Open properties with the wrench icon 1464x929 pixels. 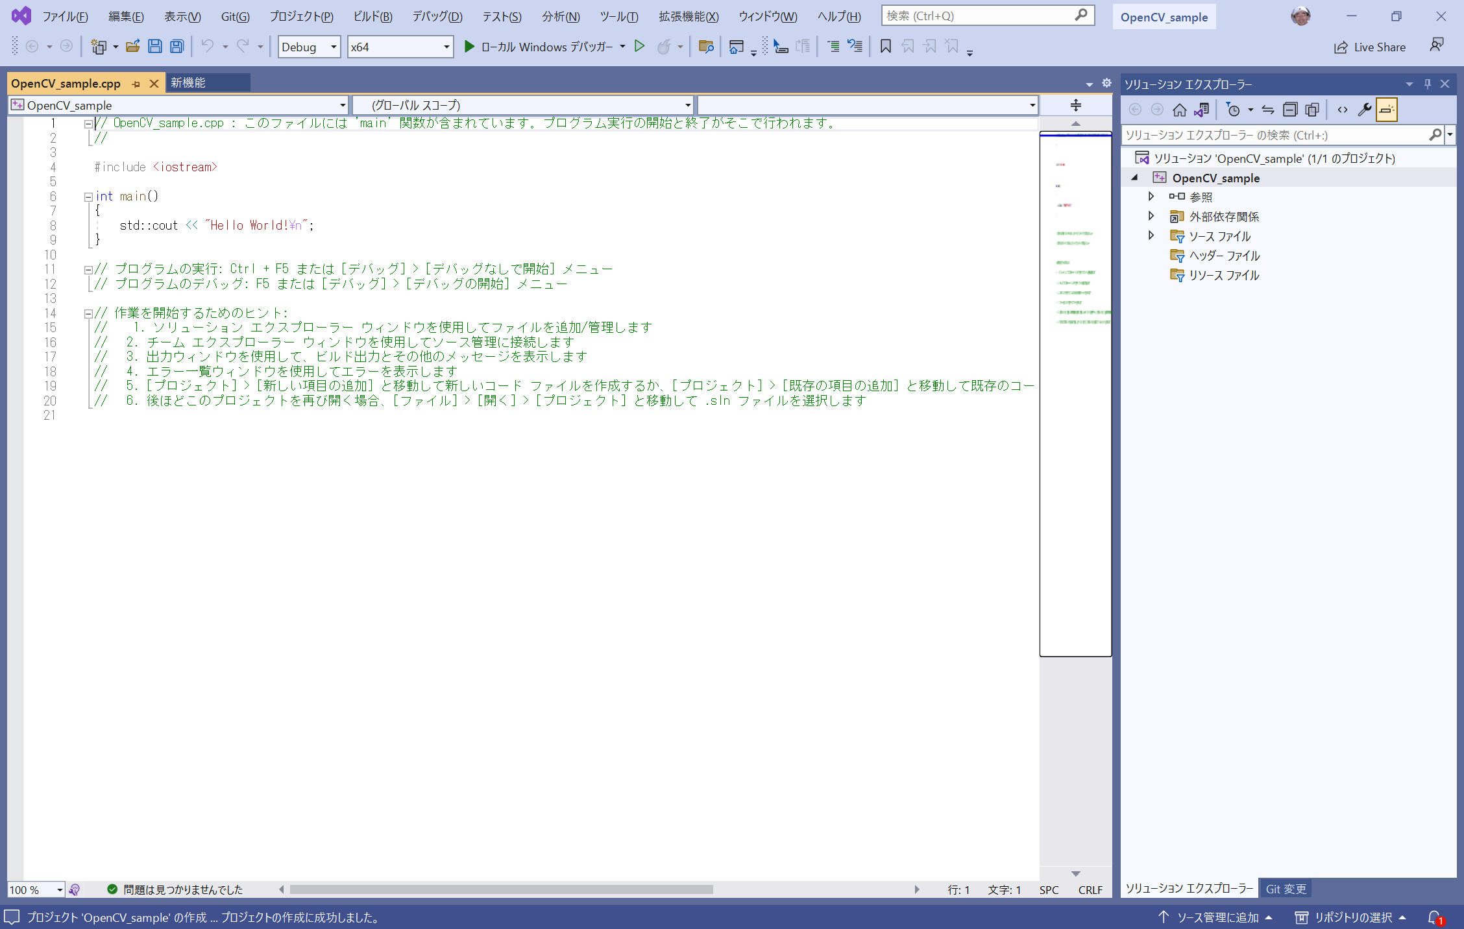pos(1364,110)
